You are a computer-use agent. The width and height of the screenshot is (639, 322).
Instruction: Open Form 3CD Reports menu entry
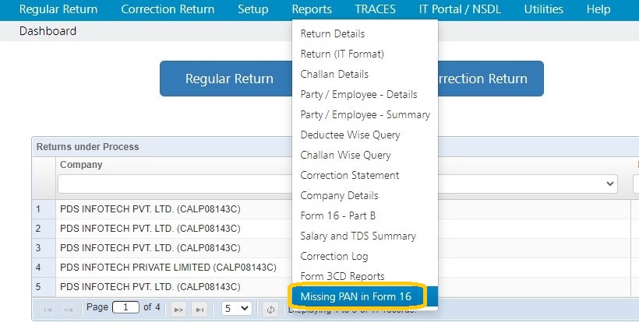point(342,276)
